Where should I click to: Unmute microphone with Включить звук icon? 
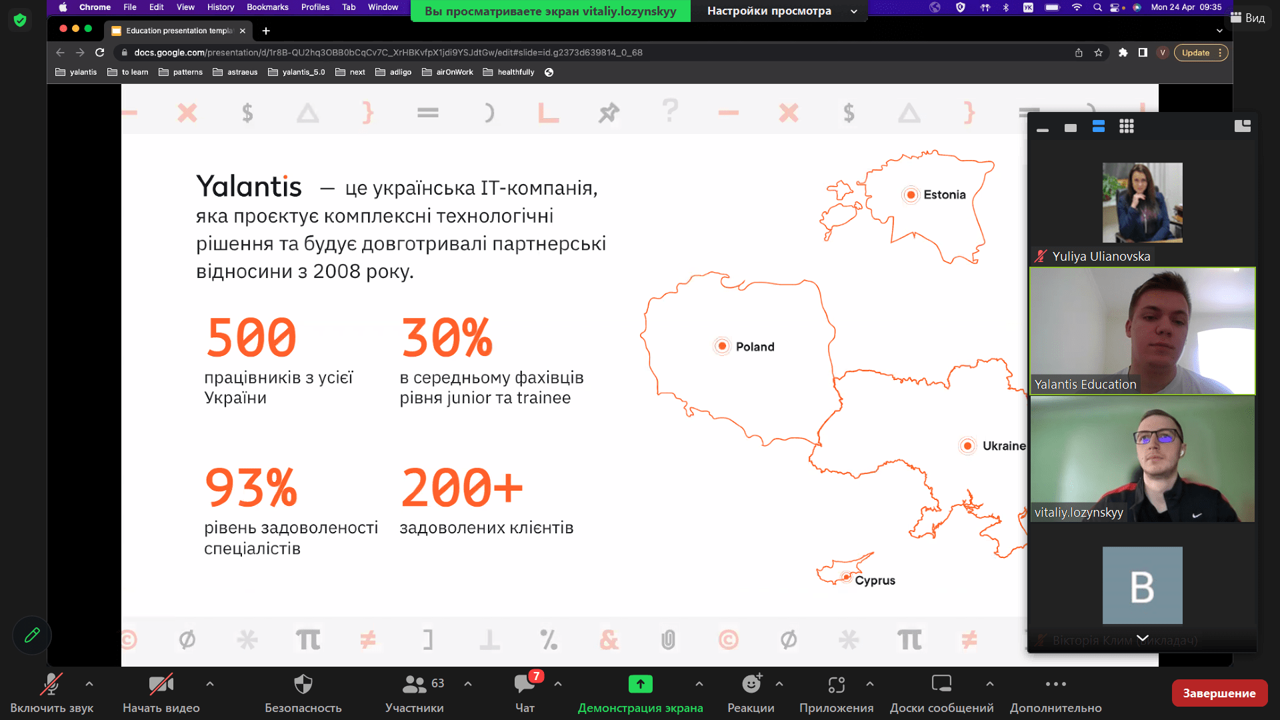[x=51, y=684]
